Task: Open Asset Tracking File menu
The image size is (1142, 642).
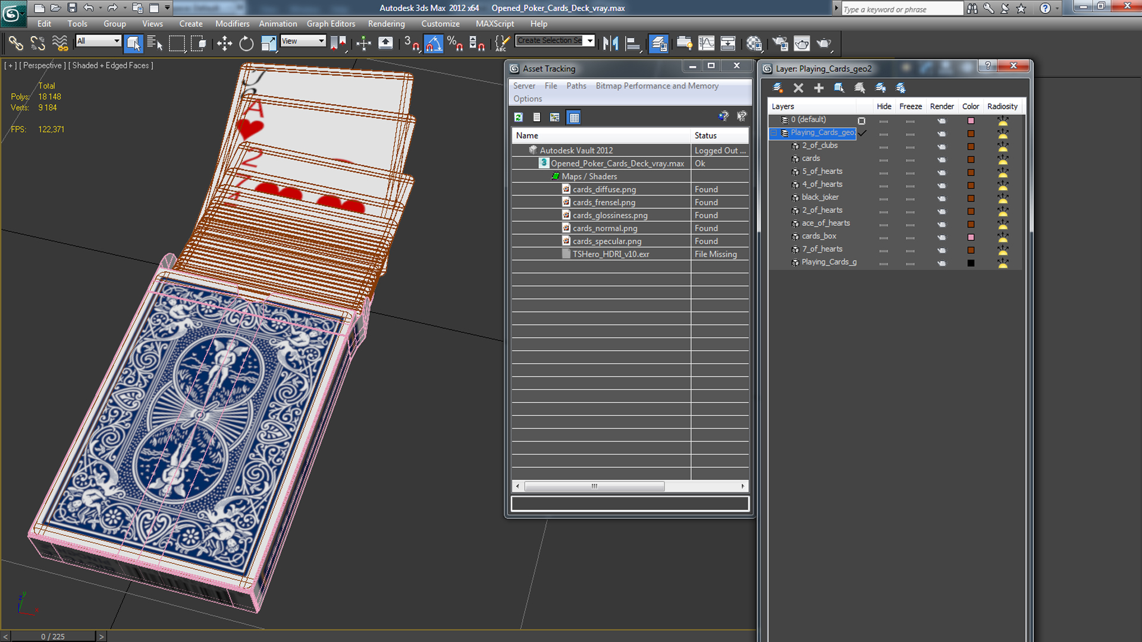Action: pos(551,86)
